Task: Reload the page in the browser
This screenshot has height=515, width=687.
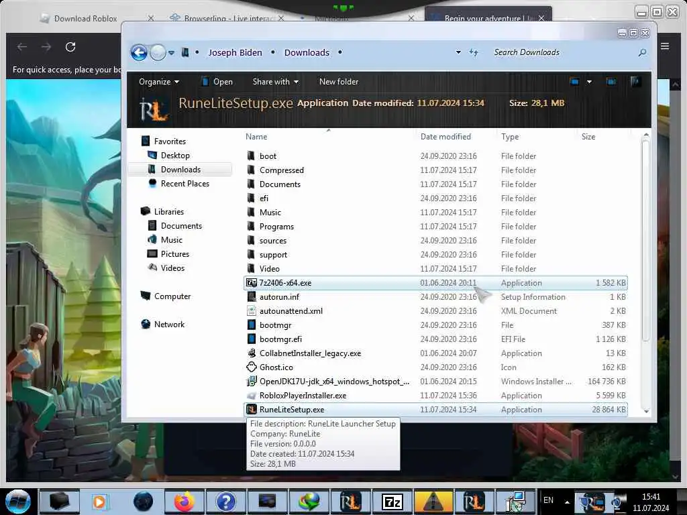Action: (70, 47)
